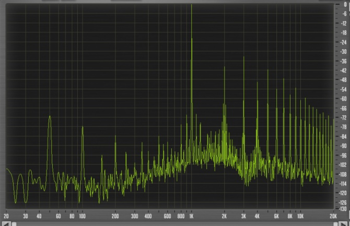
Task: Click the -60 dB level scale label
Action: point(343,99)
